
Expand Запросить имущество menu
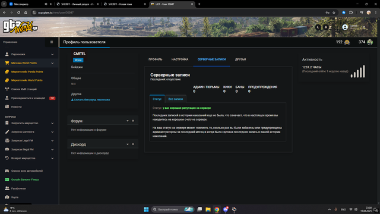29,123
